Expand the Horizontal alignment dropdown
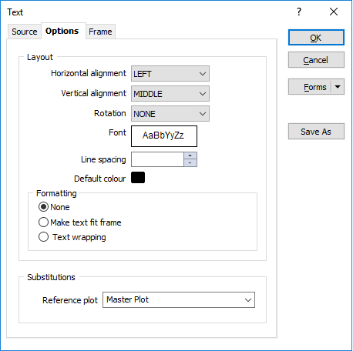This screenshot has width=353, height=351. [170, 74]
